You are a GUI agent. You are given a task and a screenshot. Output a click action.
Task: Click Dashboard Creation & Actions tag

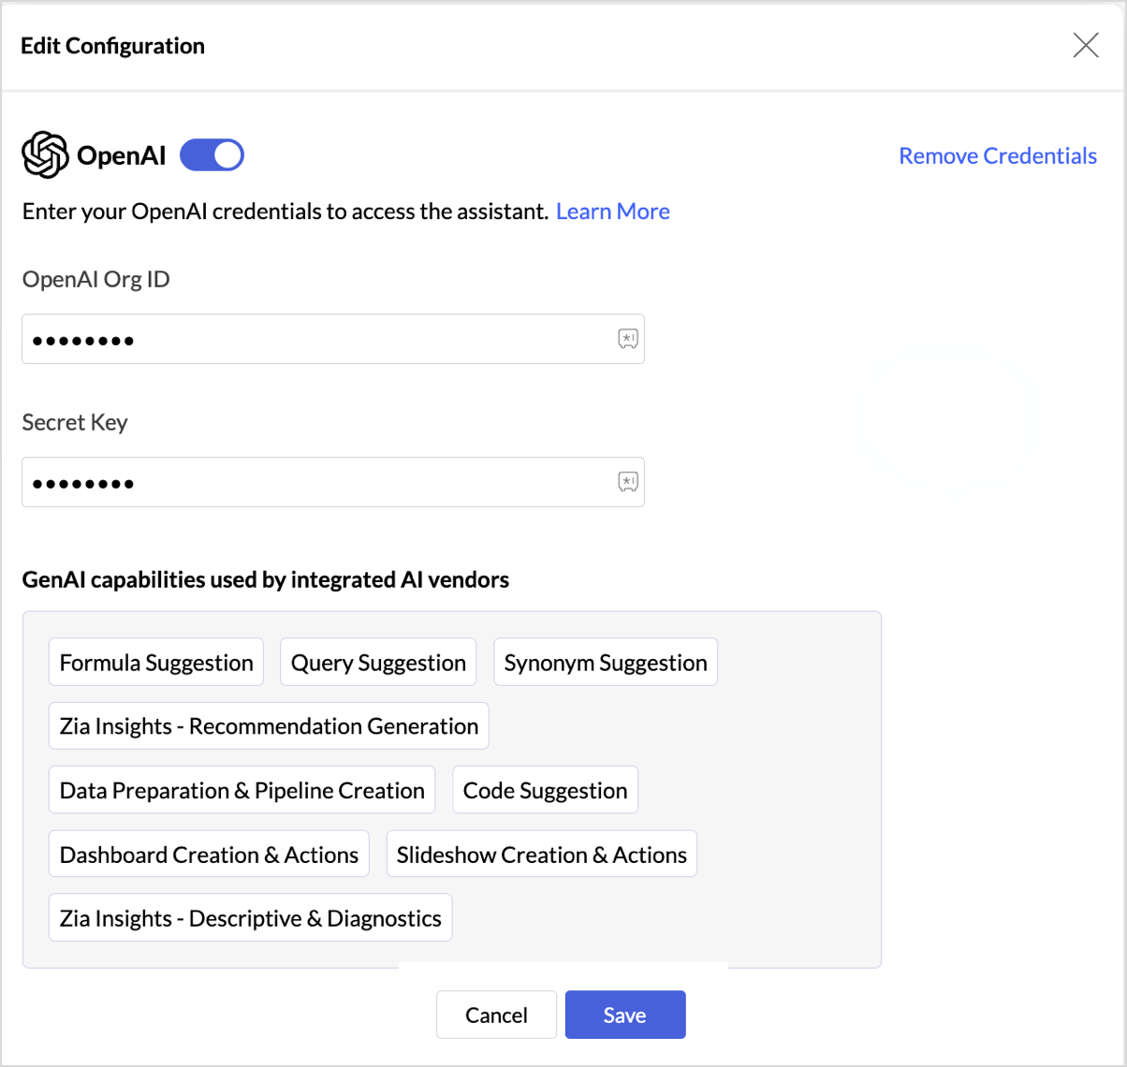tap(209, 855)
